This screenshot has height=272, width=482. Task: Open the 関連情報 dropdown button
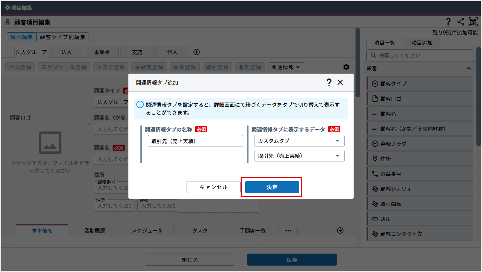pyautogui.click(x=286, y=67)
